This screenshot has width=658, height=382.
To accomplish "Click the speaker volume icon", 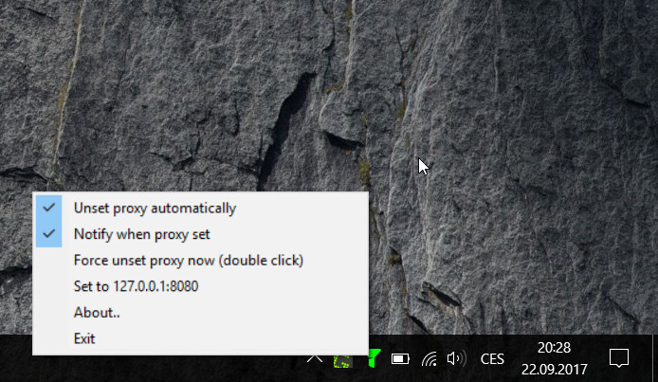I will click(x=456, y=359).
